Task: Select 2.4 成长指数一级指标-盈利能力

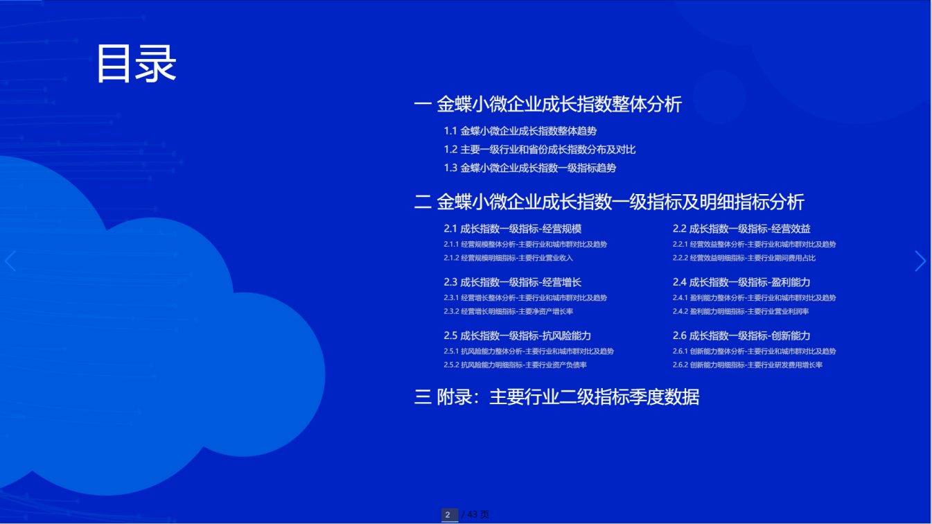Action: pyautogui.click(x=741, y=282)
